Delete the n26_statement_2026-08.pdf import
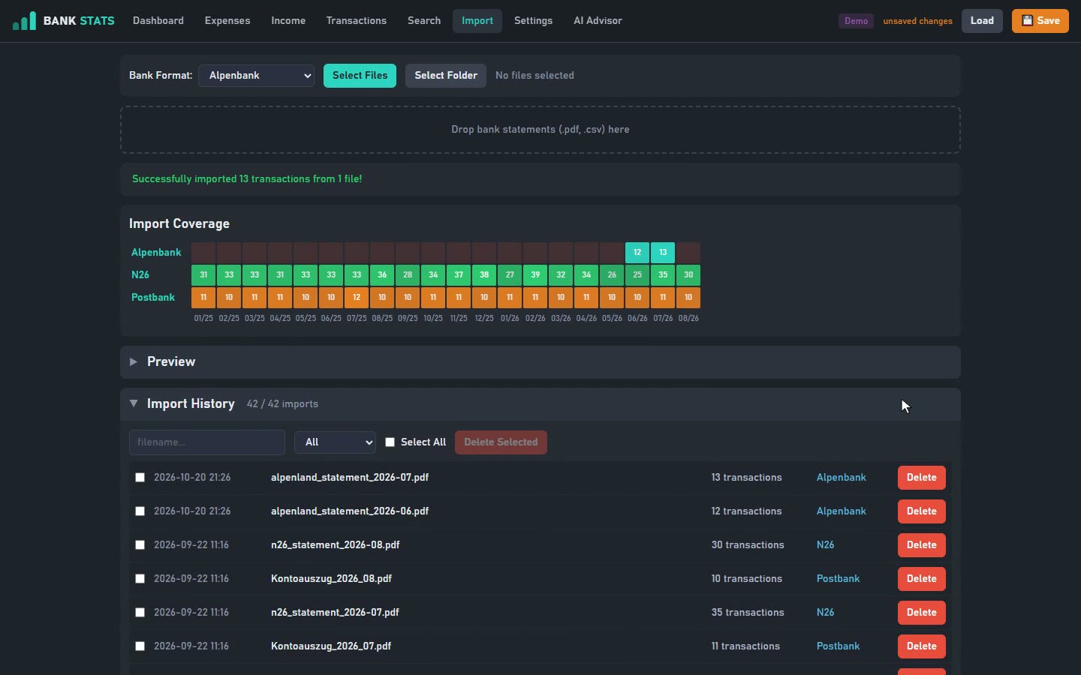This screenshot has width=1081, height=675. click(922, 545)
